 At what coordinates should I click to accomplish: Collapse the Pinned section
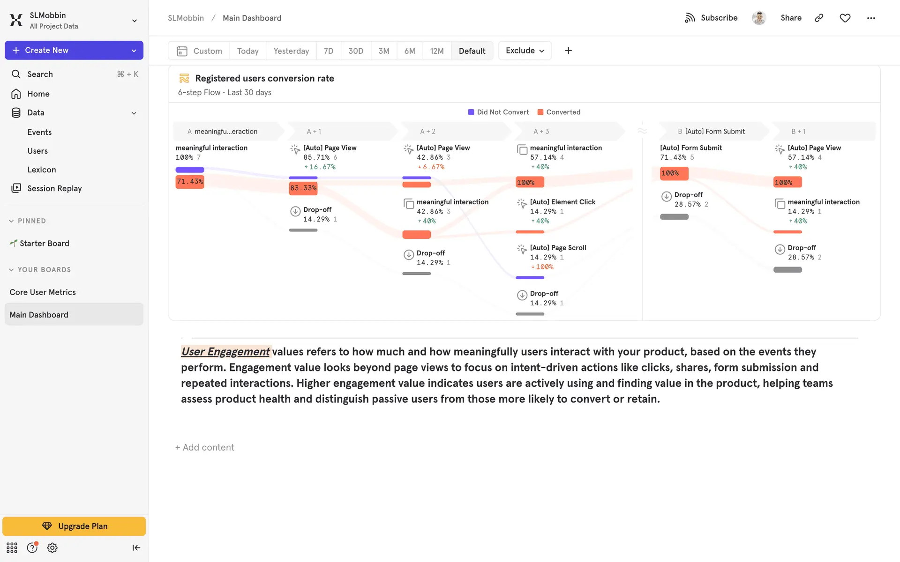coord(11,221)
